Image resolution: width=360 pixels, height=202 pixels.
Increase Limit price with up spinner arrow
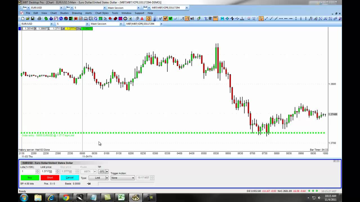click(57, 170)
